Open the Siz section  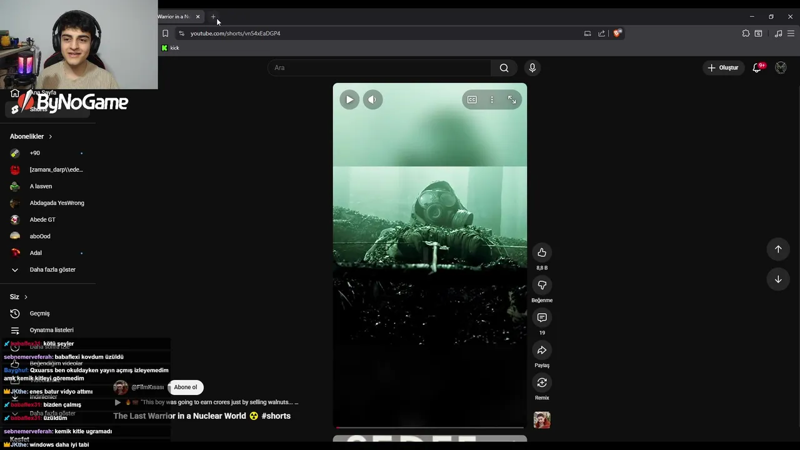[19, 297]
